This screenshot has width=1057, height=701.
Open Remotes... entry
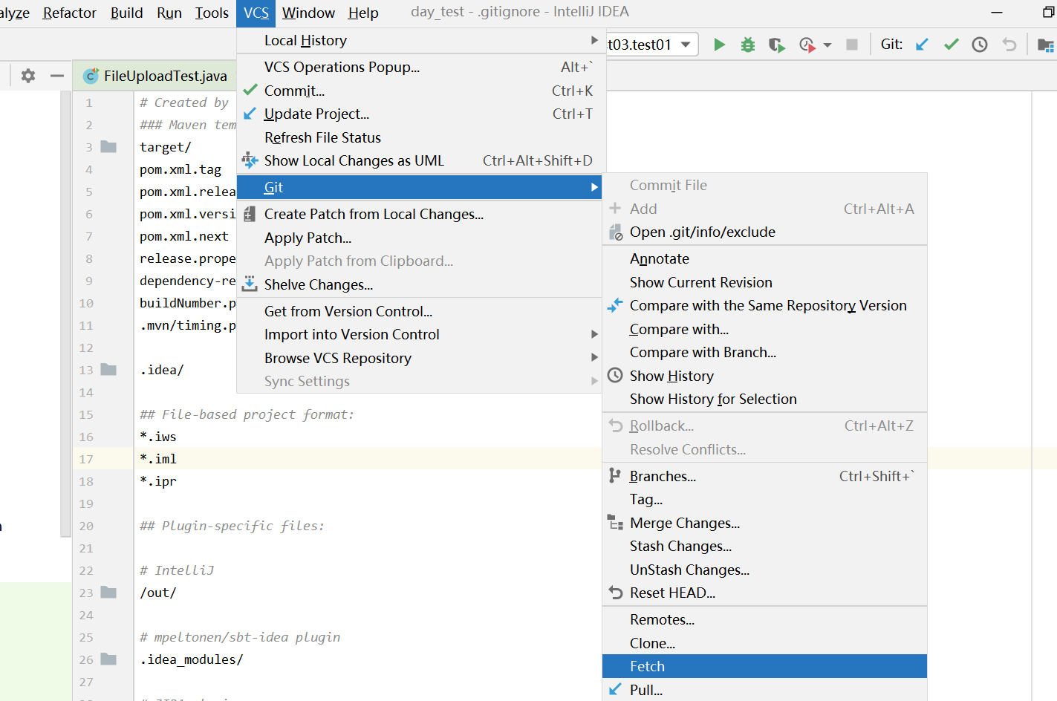point(764,619)
